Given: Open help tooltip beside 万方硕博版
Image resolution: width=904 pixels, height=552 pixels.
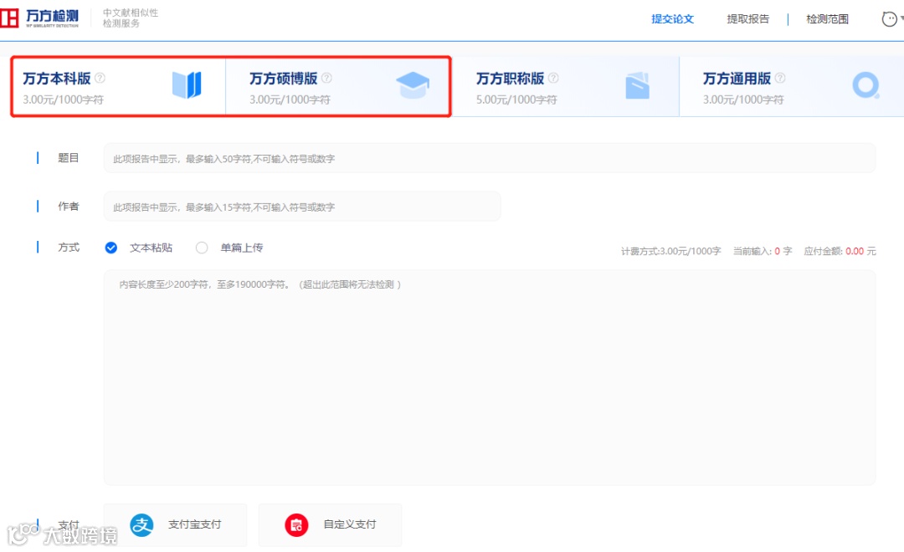Looking at the screenshot, I should [326, 78].
